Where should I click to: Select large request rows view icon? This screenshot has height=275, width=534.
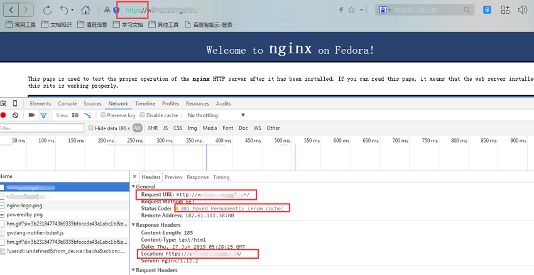point(75,115)
